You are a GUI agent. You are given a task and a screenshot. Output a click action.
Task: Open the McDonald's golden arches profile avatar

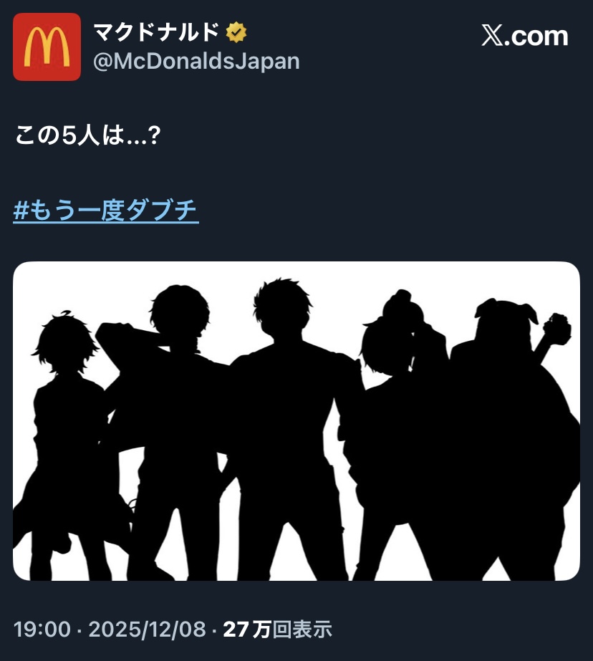(47, 47)
